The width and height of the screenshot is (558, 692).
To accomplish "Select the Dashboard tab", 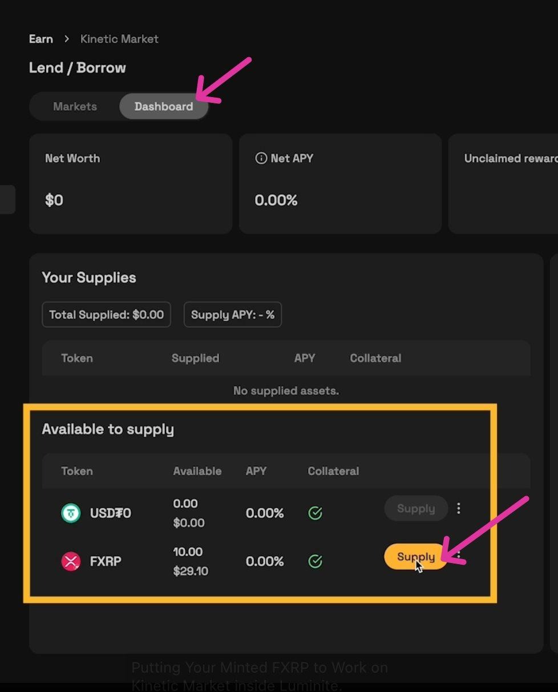I will click(x=164, y=107).
